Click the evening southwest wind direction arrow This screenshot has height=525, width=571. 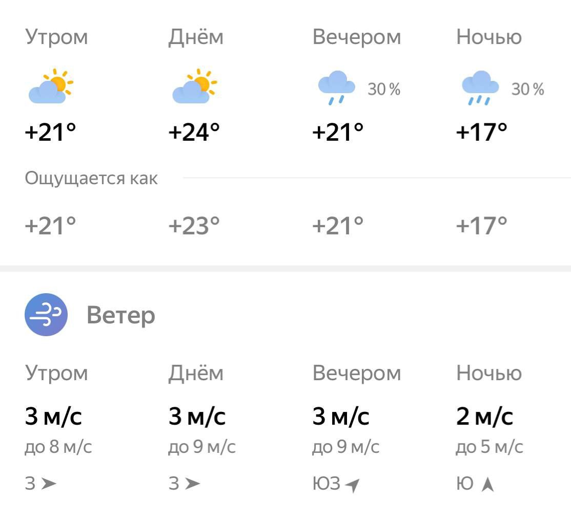pos(352,484)
